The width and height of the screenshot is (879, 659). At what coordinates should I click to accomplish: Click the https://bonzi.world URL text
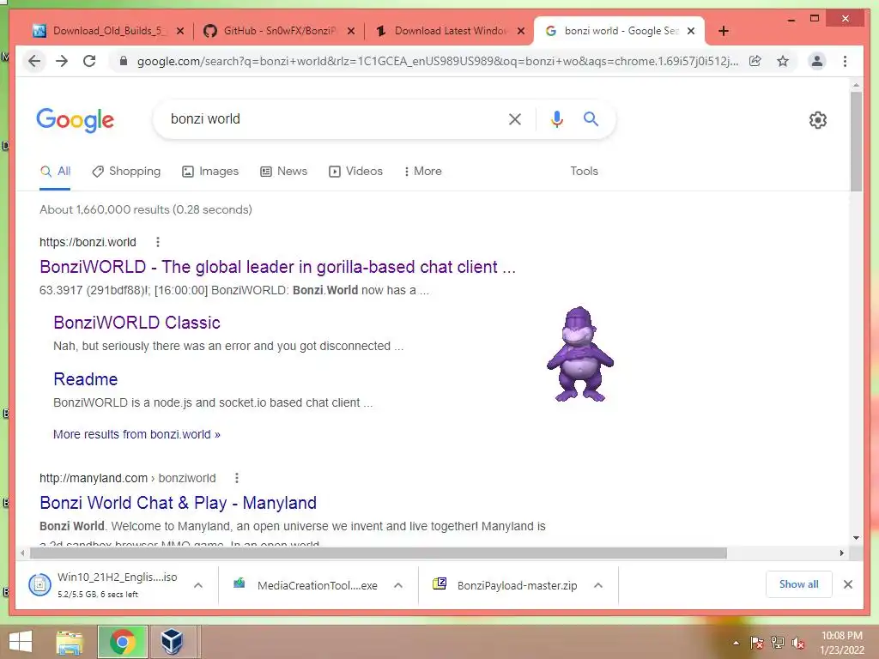pos(88,242)
